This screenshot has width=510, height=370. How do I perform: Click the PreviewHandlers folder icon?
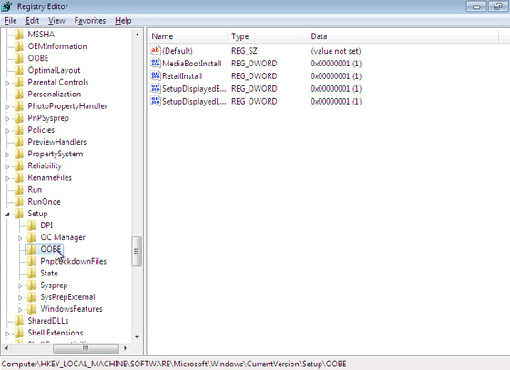click(x=19, y=142)
